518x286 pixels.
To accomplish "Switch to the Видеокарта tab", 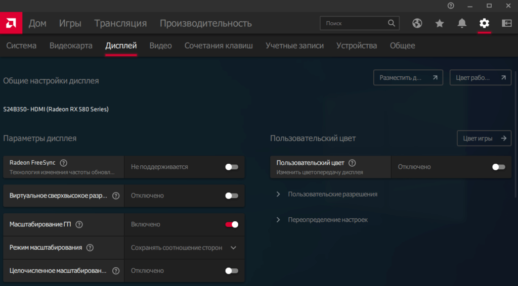I will (x=71, y=45).
